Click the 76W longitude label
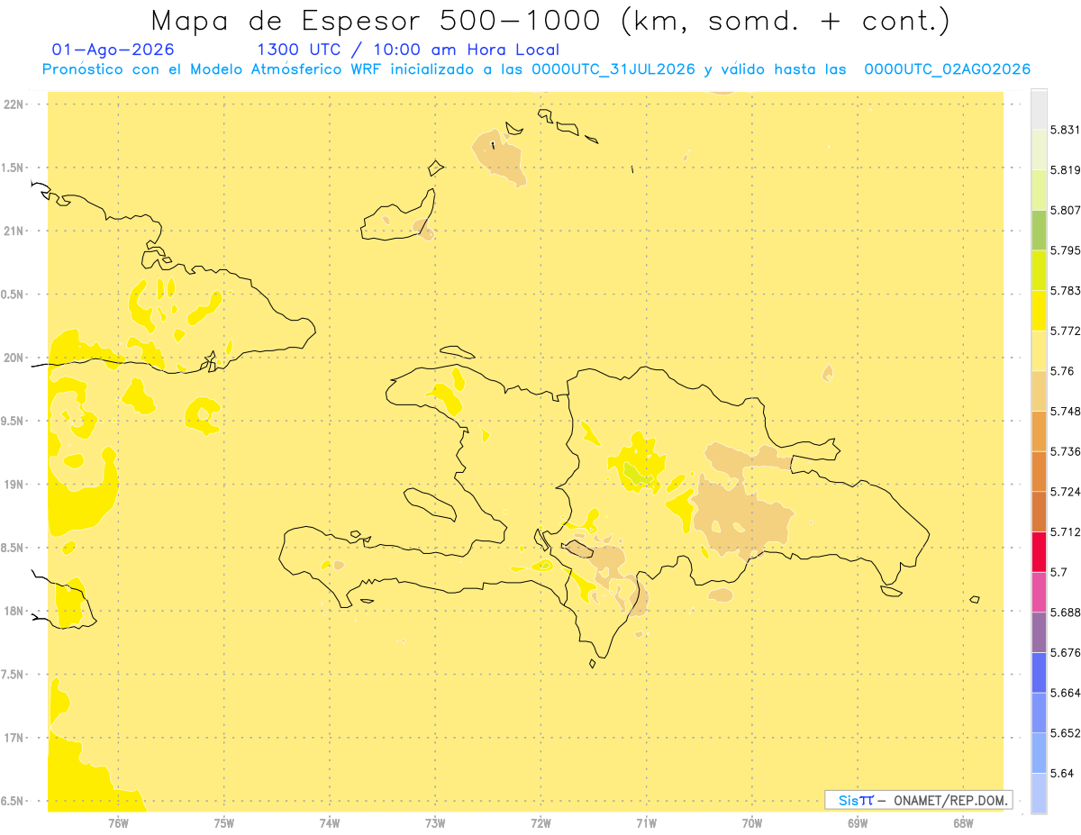 [x=118, y=822]
